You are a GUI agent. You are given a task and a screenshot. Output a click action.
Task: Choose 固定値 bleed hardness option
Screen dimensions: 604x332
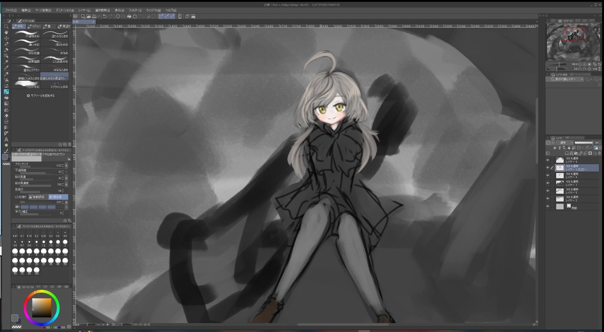pyautogui.click(x=58, y=197)
